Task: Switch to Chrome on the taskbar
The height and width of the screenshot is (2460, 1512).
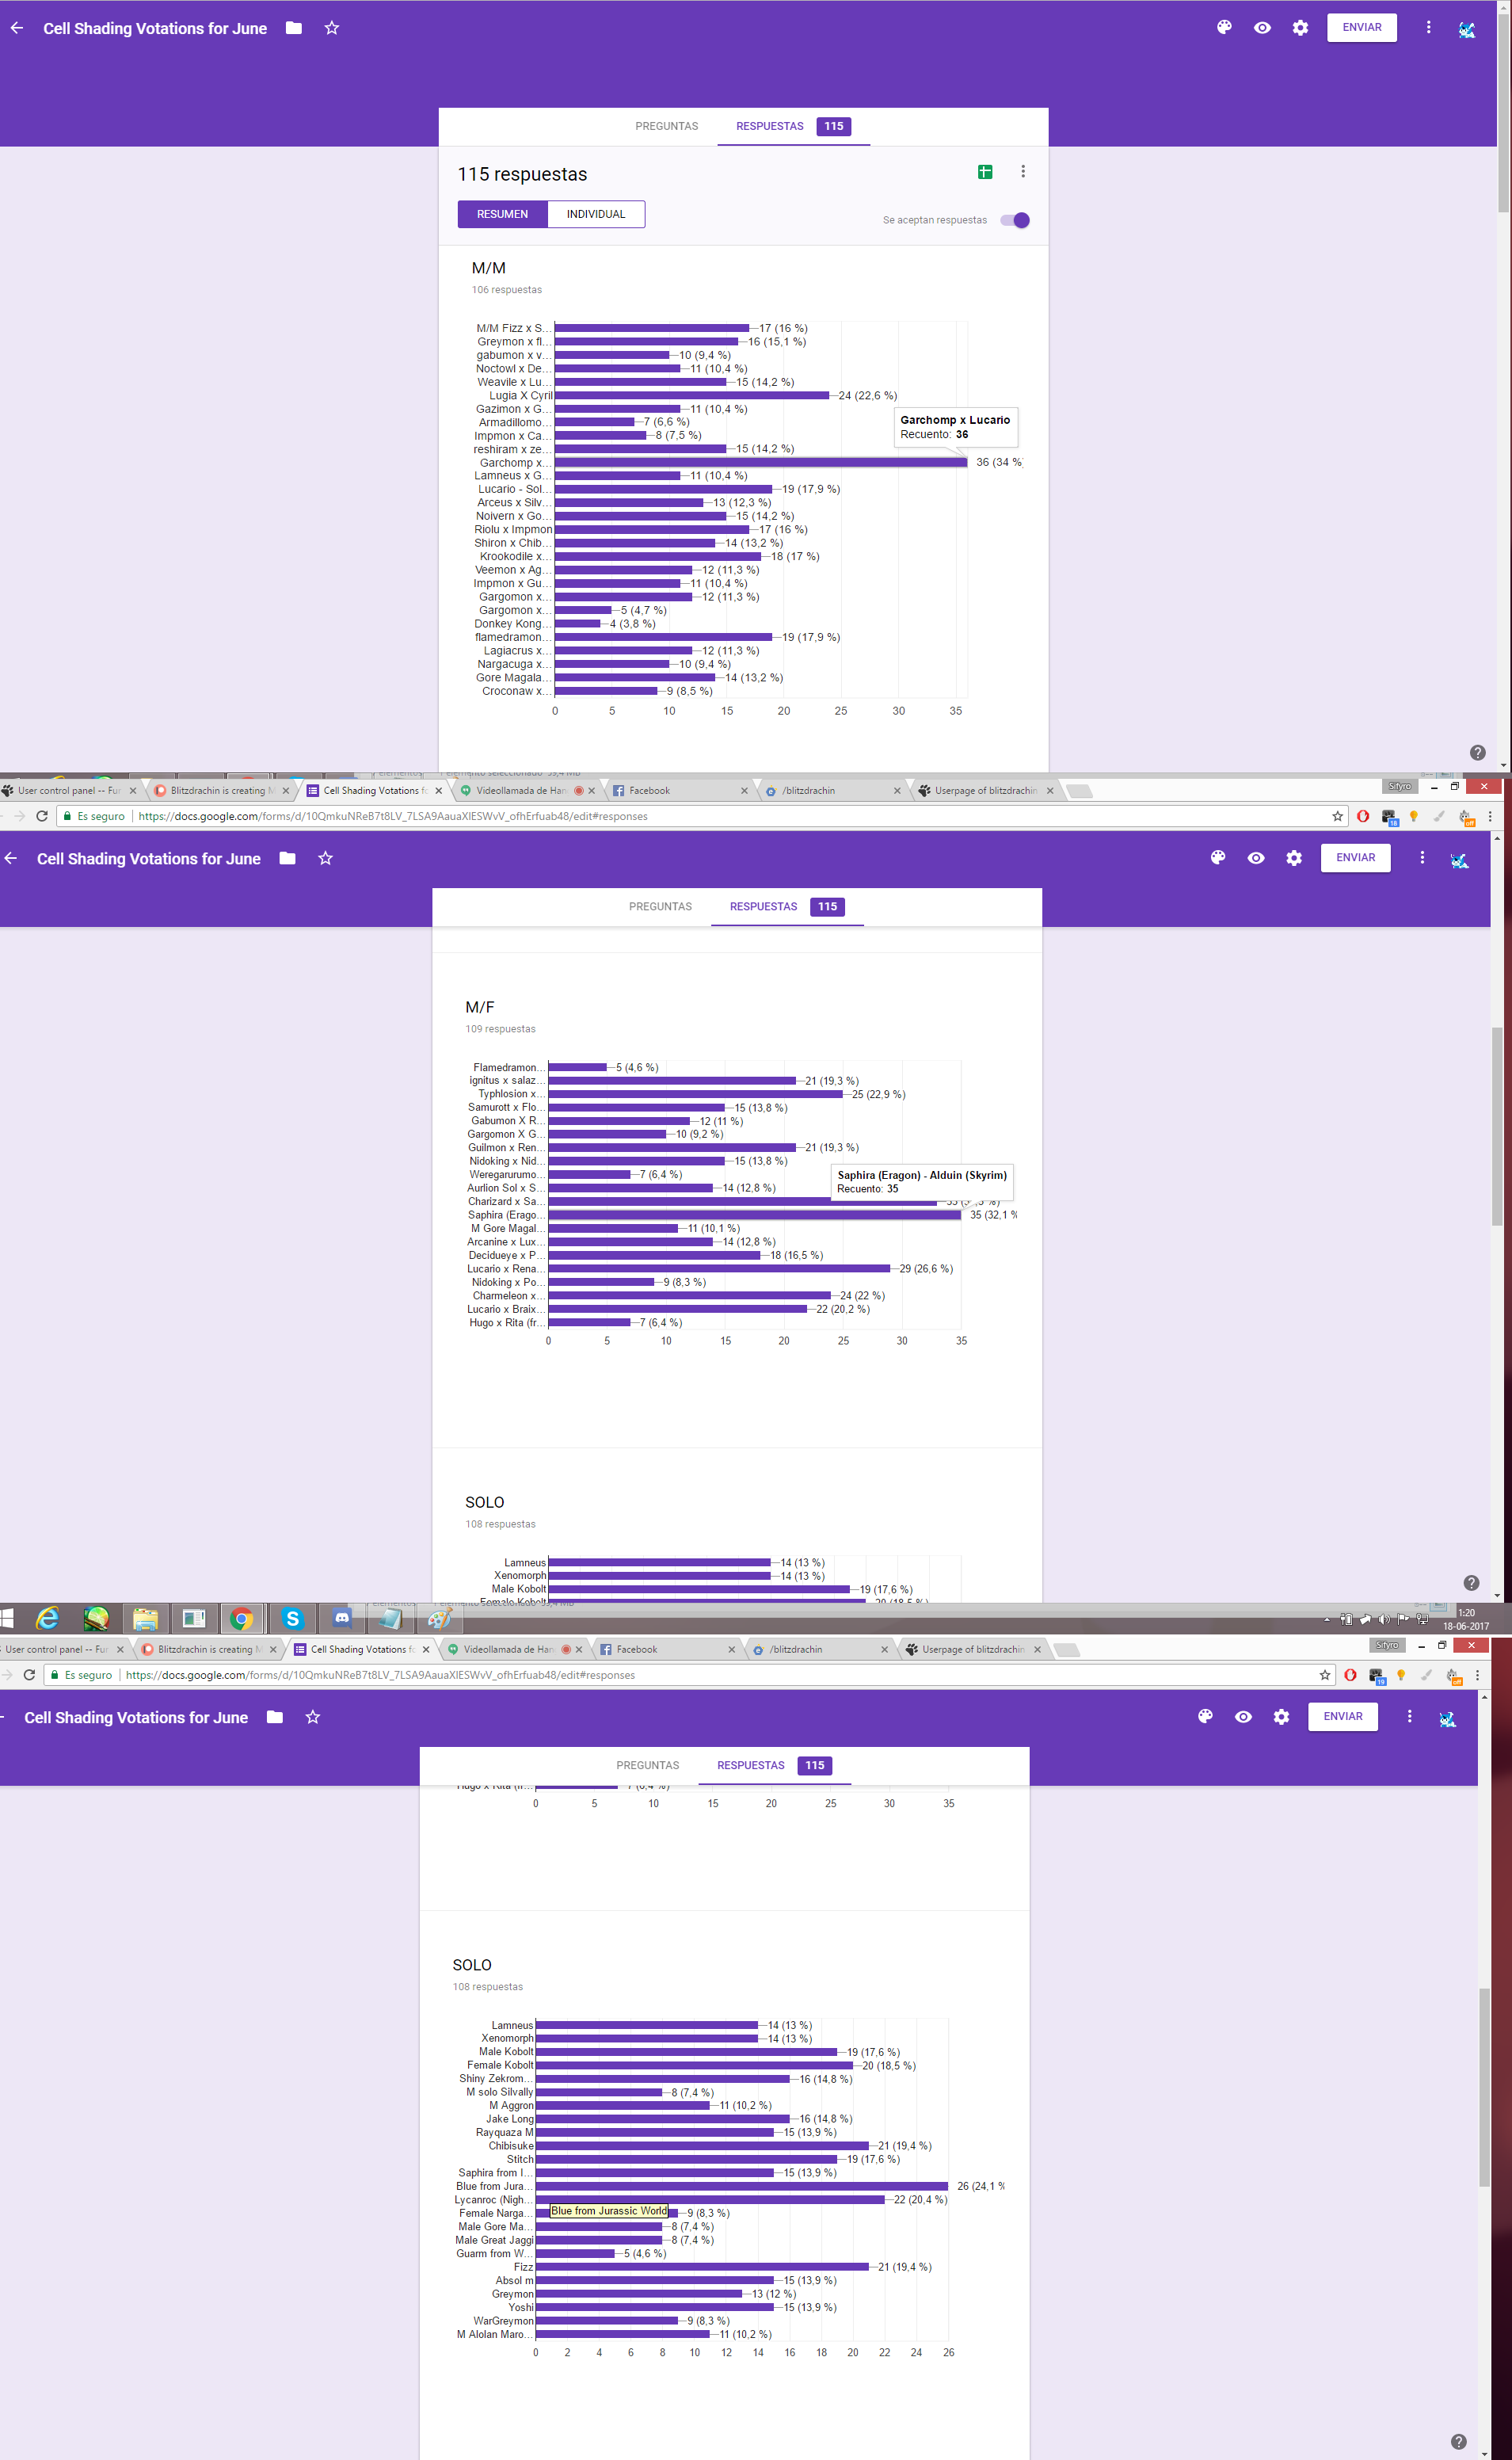Action: (241, 1618)
